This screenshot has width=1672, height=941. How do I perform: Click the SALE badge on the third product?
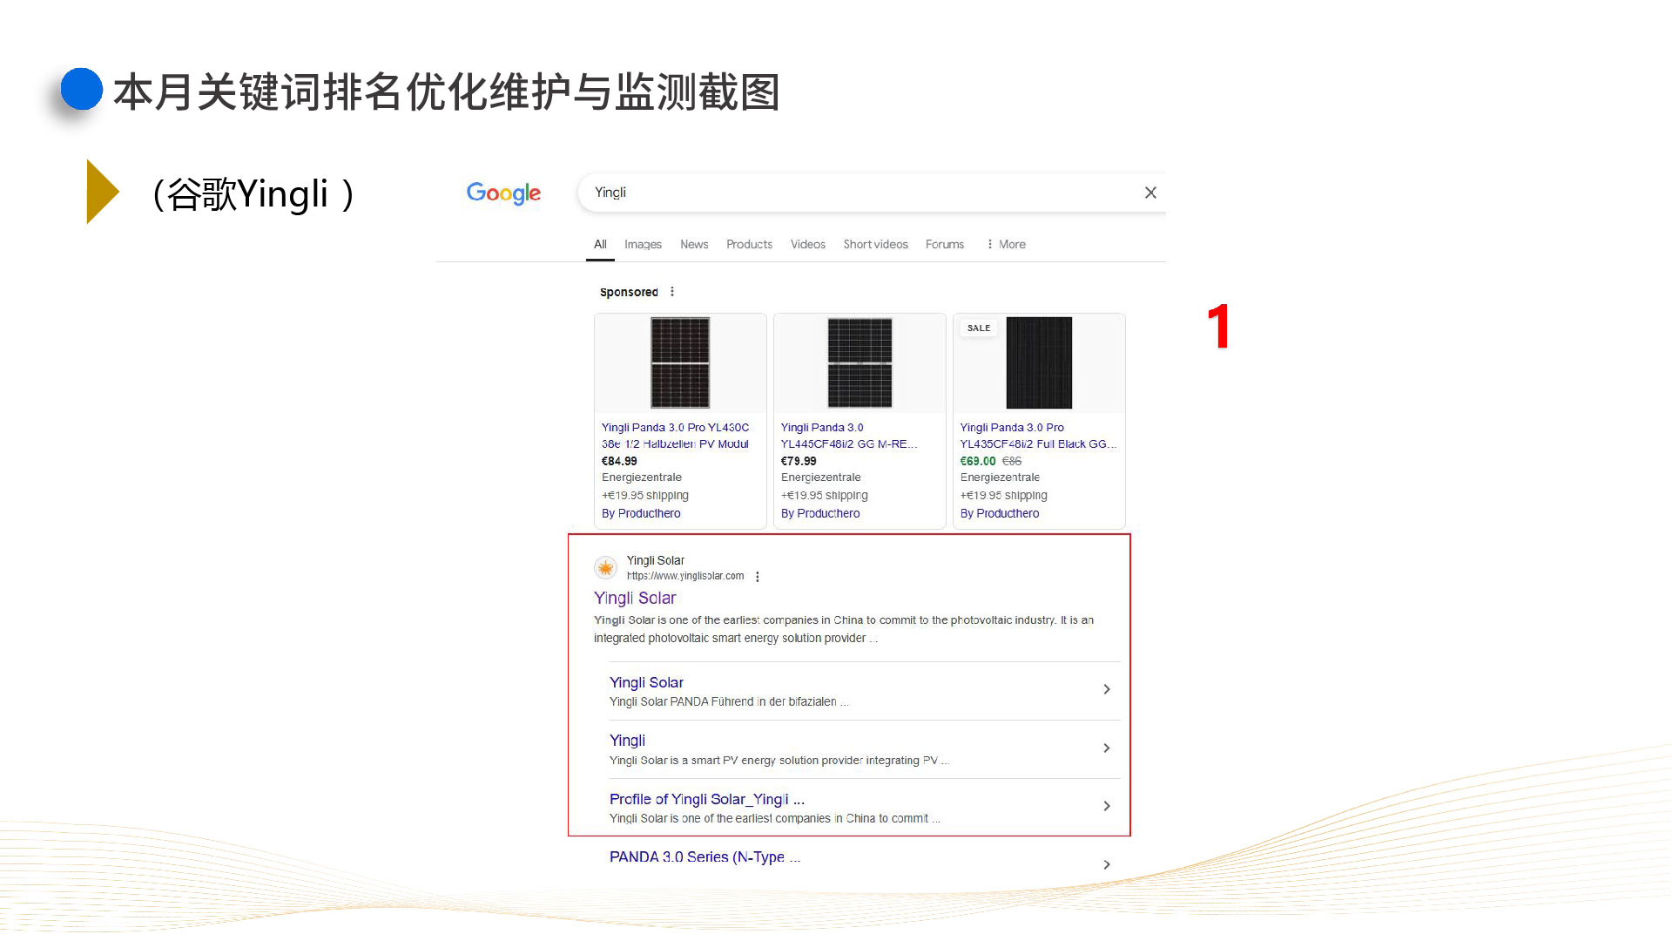(979, 328)
